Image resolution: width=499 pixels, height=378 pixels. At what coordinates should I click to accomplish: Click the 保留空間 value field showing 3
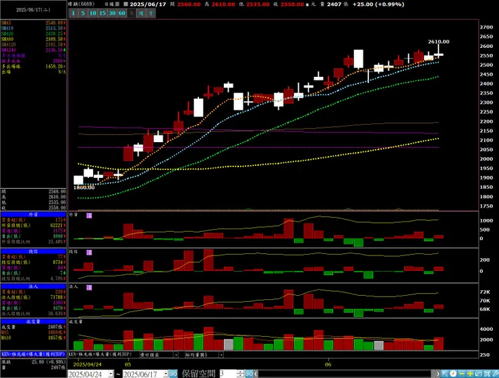pos(228,374)
